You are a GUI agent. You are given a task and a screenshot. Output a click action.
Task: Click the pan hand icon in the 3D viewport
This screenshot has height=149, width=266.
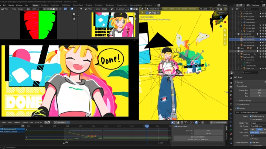(x=225, y=35)
